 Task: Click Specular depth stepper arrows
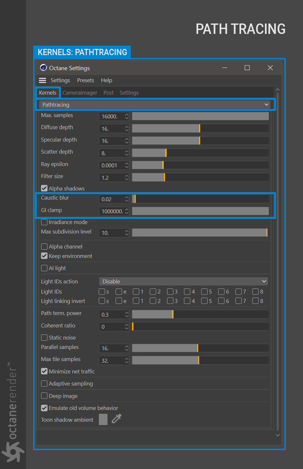pyautogui.click(x=127, y=141)
